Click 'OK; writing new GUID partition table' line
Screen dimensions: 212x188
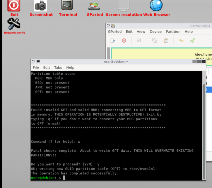tap(94, 169)
